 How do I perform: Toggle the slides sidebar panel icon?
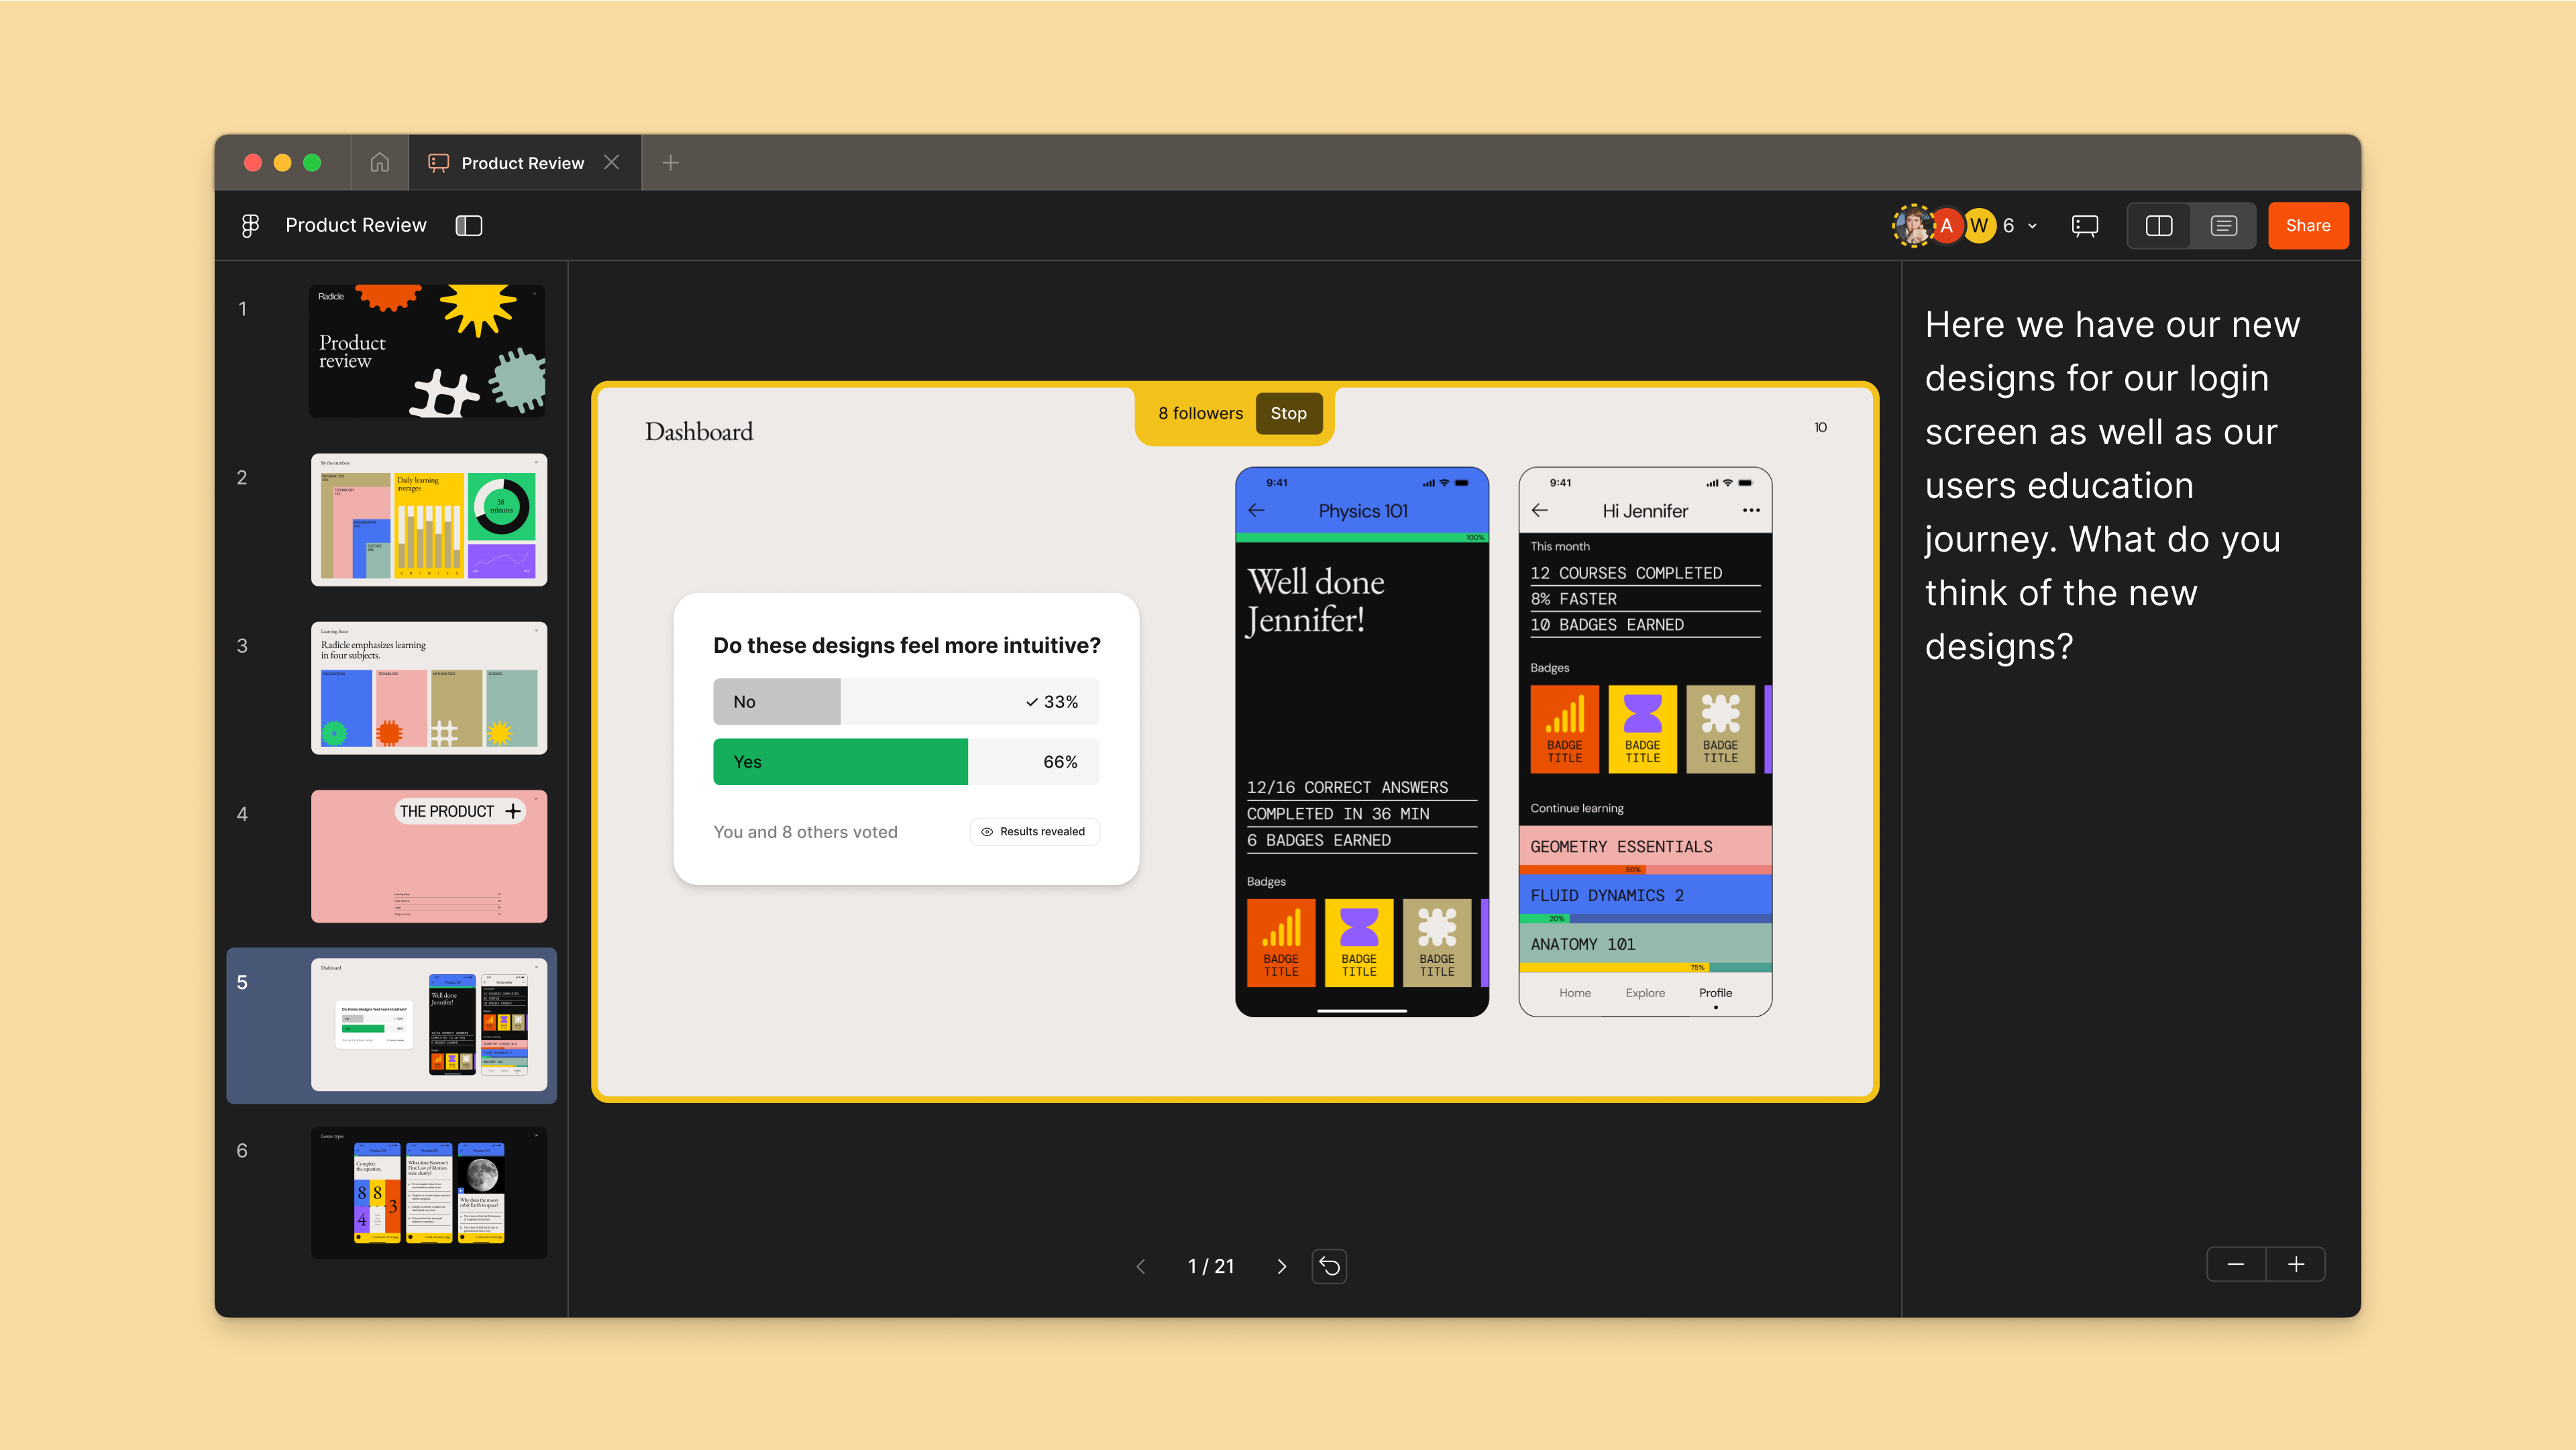469,226
